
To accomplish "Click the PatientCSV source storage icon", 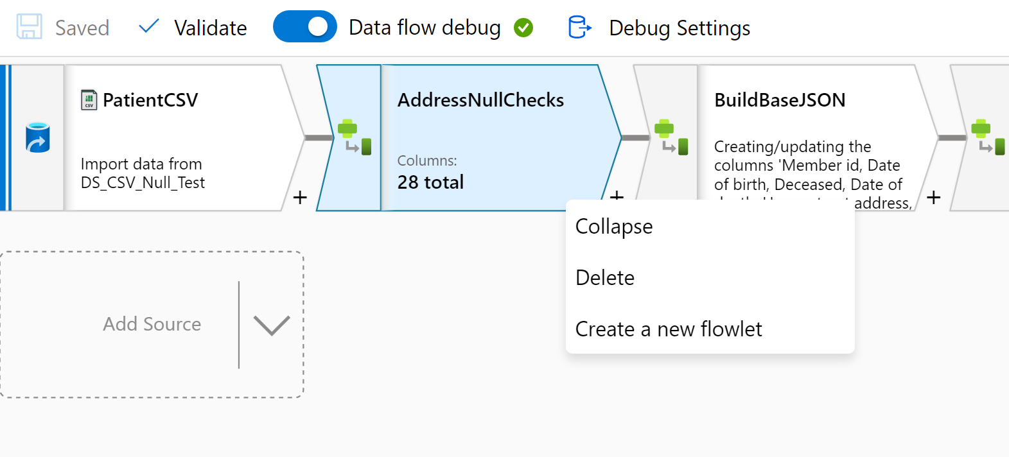I will pos(38,137).
